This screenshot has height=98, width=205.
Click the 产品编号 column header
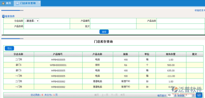point(58,54)
